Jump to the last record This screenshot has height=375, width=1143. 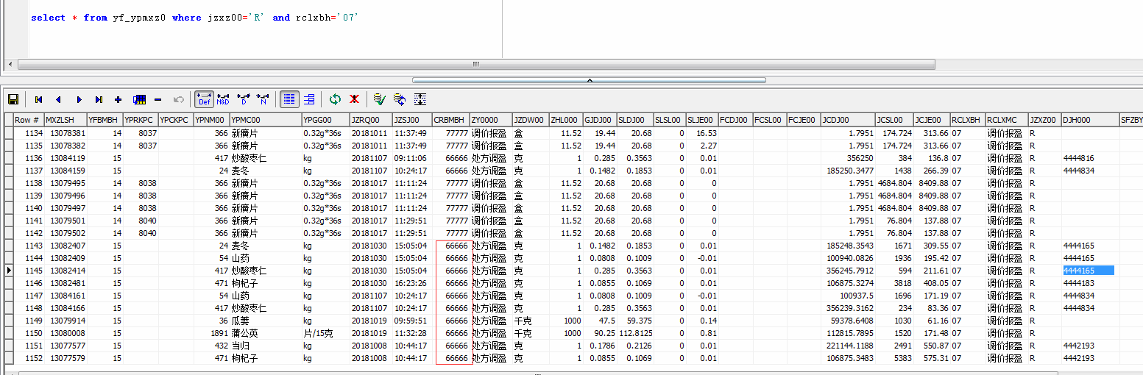pos(99,99)
